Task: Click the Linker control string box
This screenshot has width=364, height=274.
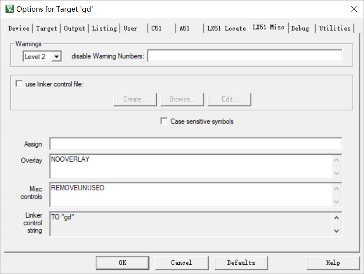Action: (192, 224)
